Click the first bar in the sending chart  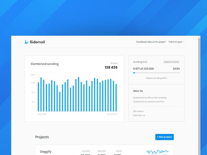point(38,97)
